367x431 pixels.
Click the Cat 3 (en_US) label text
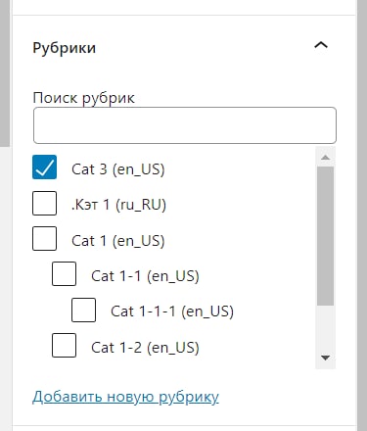[x=118, y=169]
